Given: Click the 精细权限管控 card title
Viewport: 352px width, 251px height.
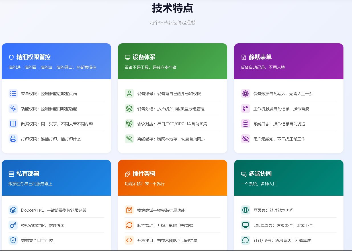Looking at the screenshot, I should [34, 57].
